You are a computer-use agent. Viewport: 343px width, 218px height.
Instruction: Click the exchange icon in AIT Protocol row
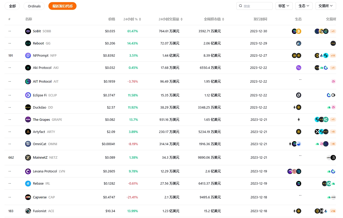click(x=333, y=82)
